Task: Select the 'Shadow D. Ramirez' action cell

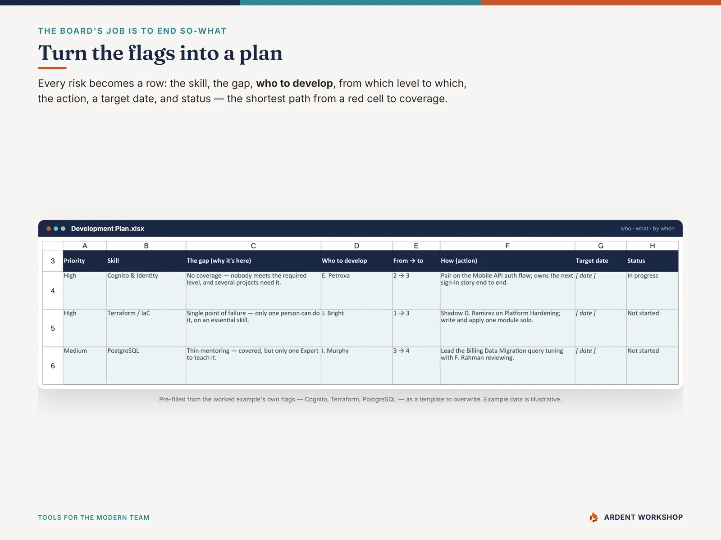Action: pos(507,328)
